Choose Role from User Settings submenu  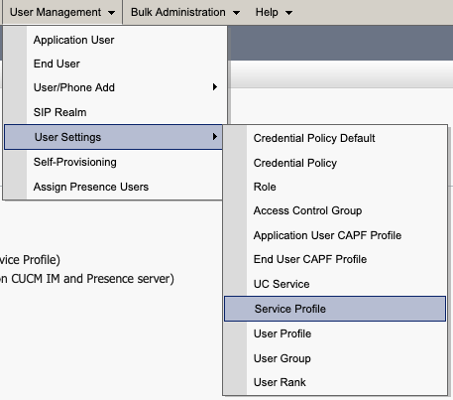click(335, 187)
